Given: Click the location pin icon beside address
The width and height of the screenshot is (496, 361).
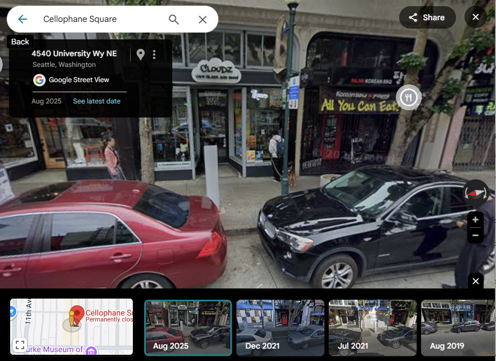Looking at the screenshot, I should coord(141,54).
